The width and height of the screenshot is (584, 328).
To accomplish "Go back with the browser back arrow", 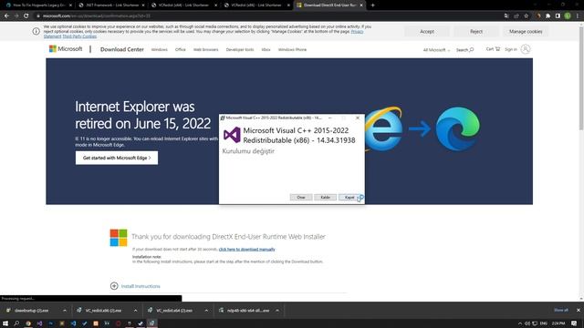I will (6, 16).
